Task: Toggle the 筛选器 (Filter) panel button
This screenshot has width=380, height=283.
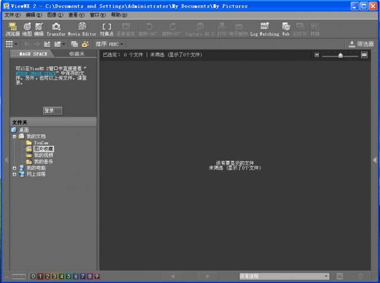Action: [361, 44]
